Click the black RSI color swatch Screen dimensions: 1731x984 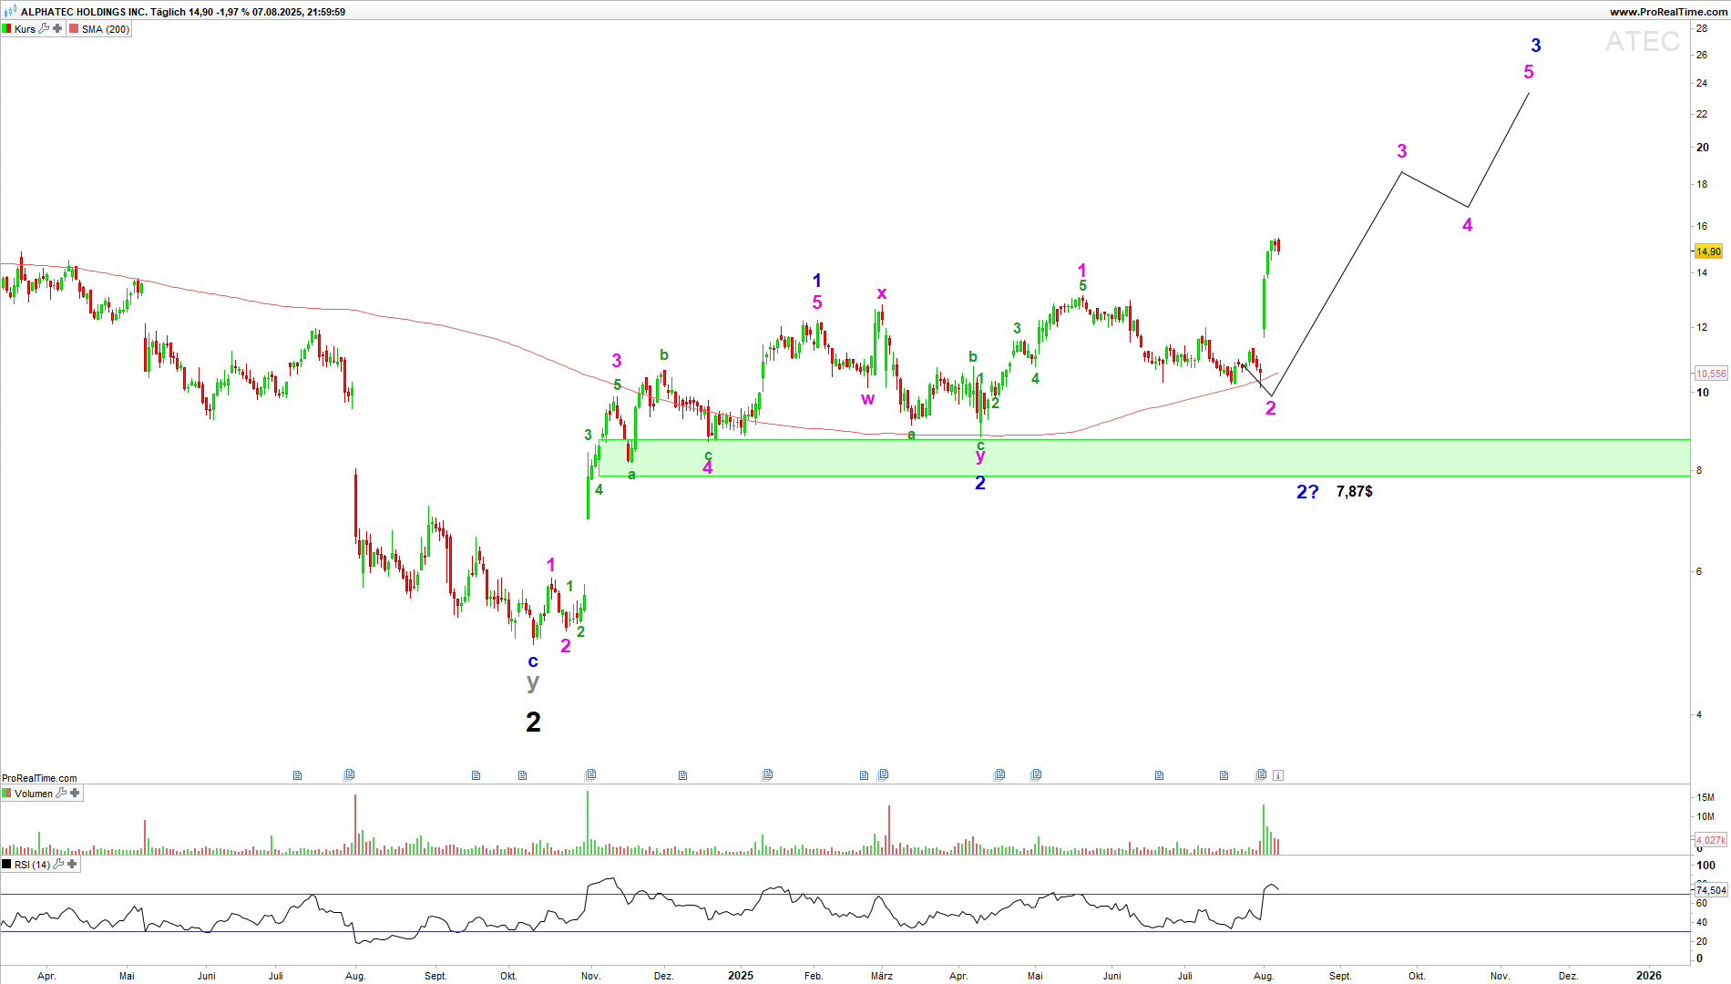pyautogui.click(x=7, y=865)
